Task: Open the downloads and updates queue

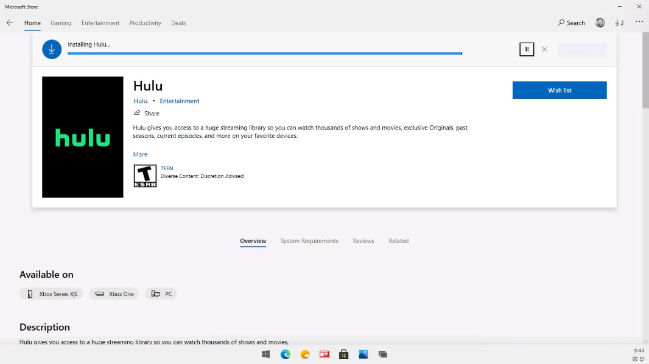Action: [619, 23]
